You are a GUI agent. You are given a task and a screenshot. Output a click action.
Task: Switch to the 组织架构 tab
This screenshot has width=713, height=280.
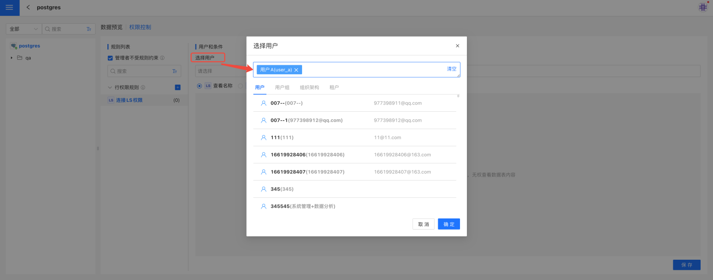click(309, 88)
